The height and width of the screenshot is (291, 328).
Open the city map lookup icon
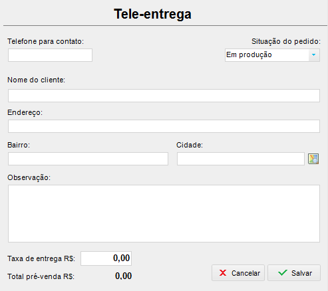(x=313, y=159)
